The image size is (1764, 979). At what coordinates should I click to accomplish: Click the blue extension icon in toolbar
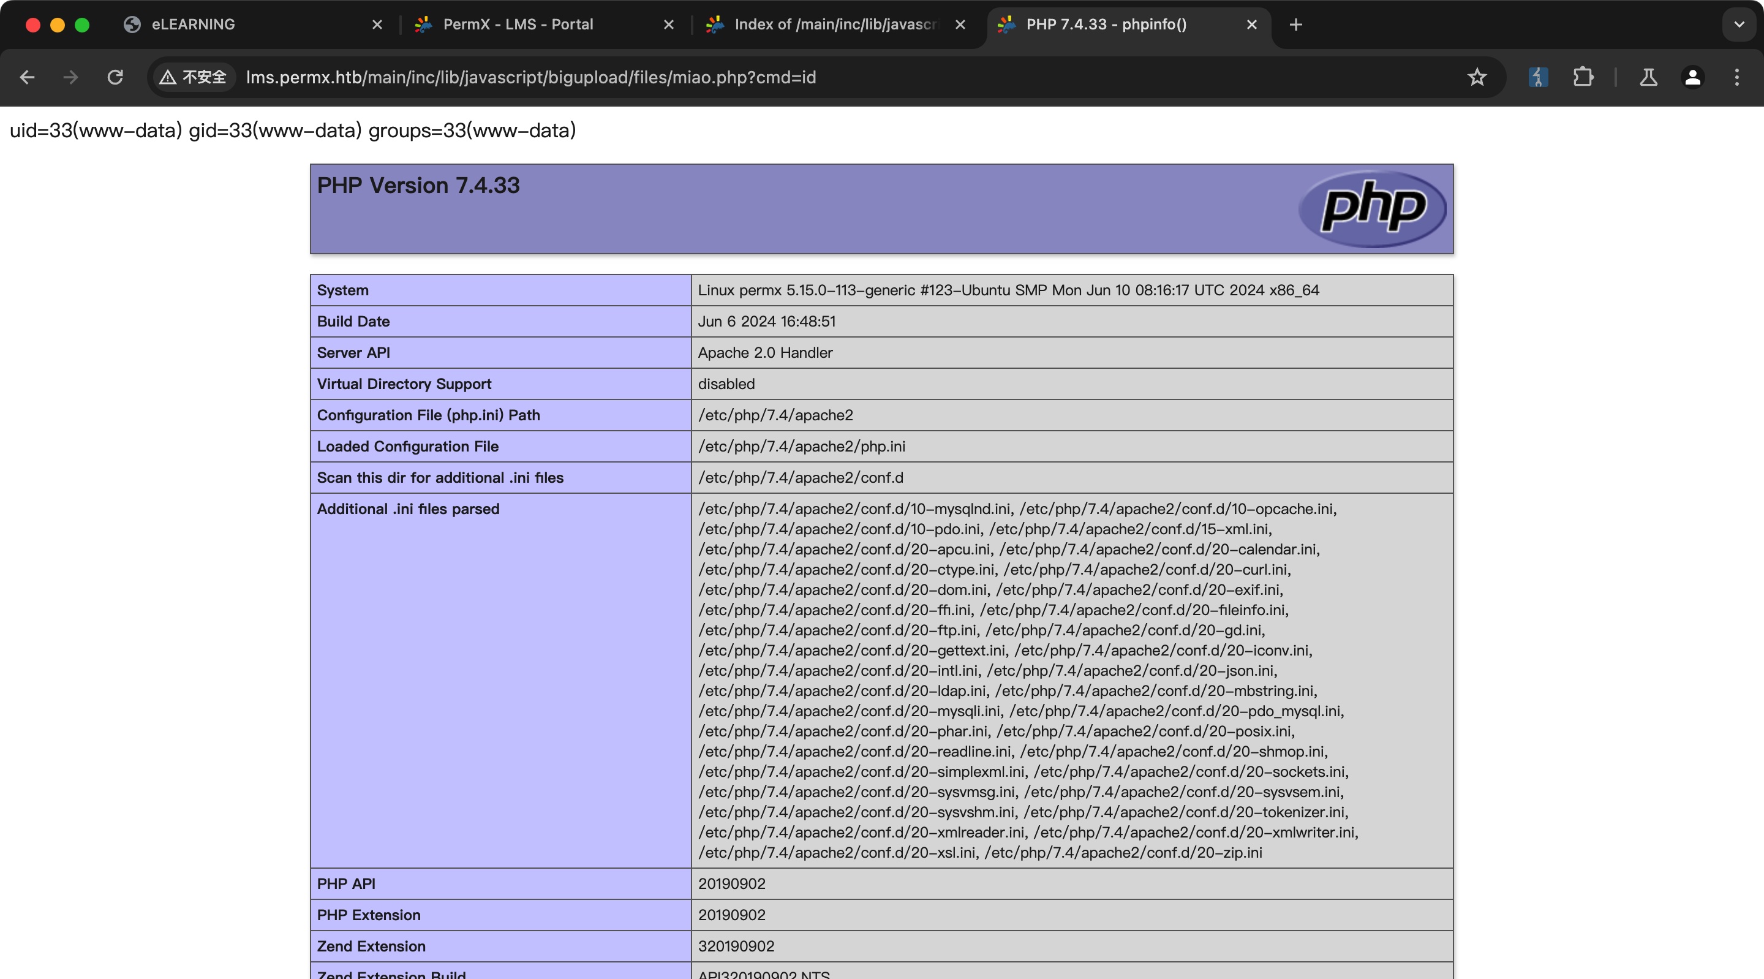click(1537, 77)
